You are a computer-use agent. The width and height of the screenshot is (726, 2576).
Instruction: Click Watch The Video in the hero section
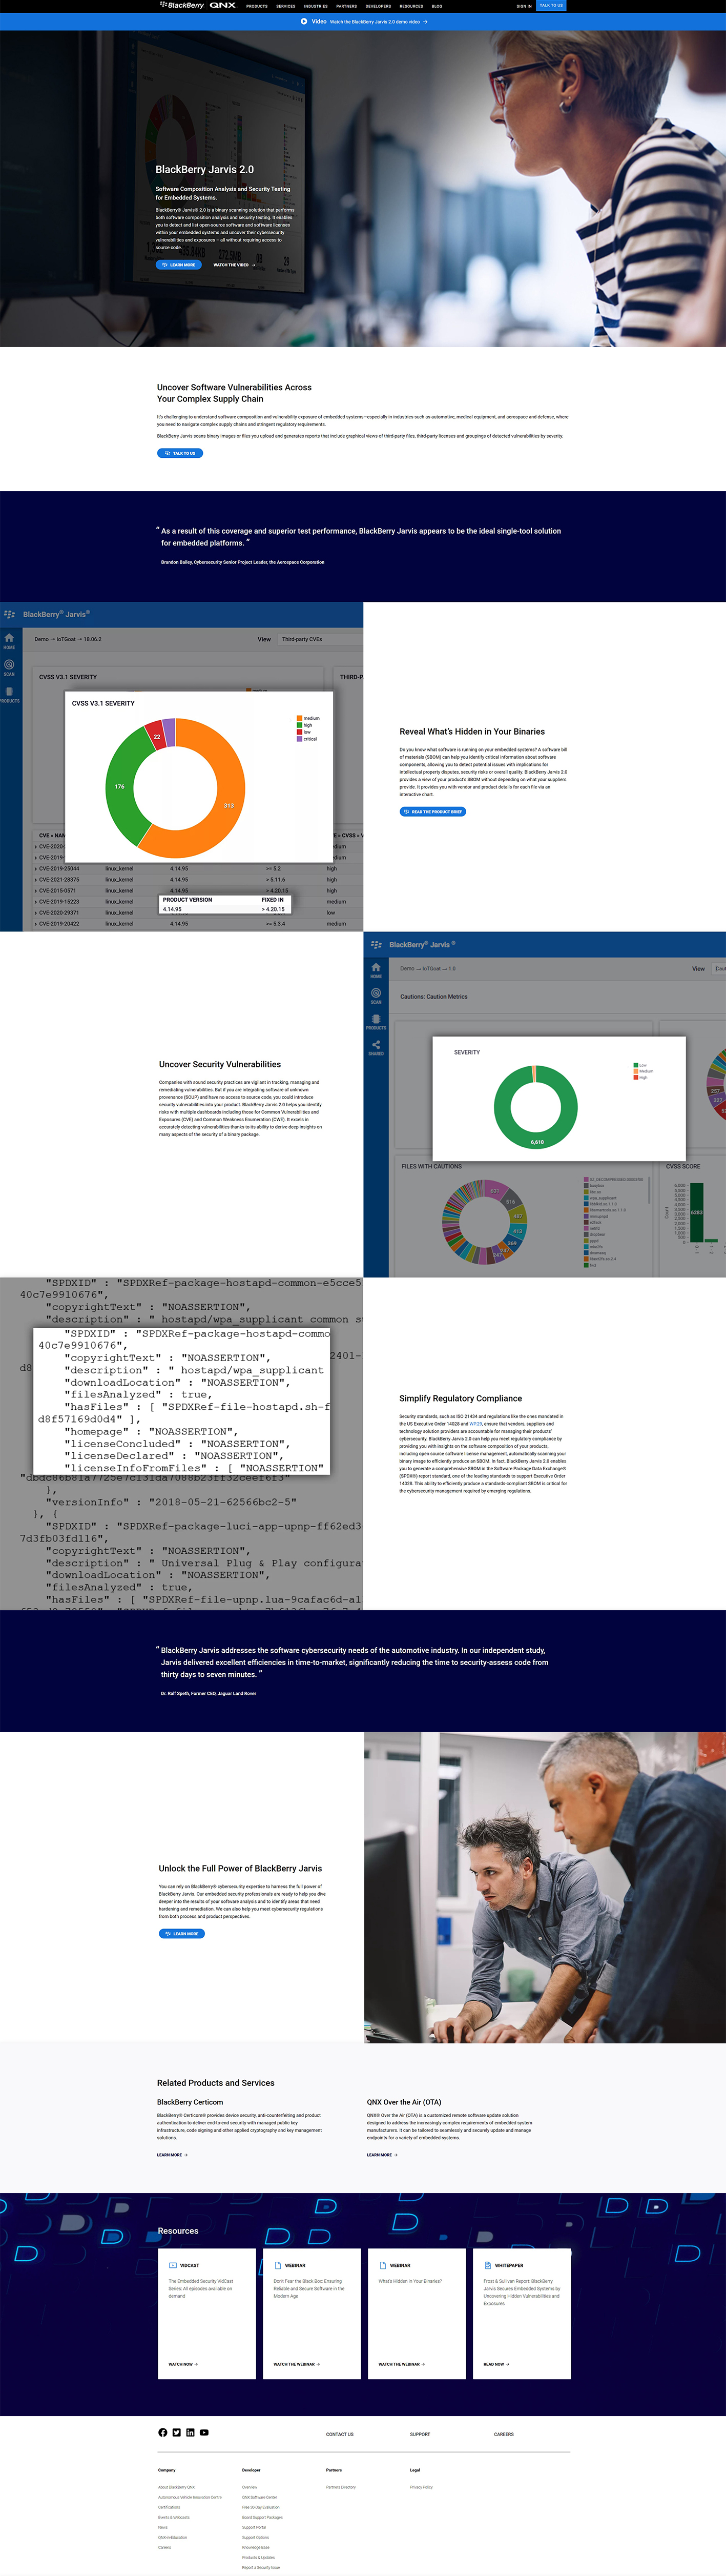coord(233,265)
